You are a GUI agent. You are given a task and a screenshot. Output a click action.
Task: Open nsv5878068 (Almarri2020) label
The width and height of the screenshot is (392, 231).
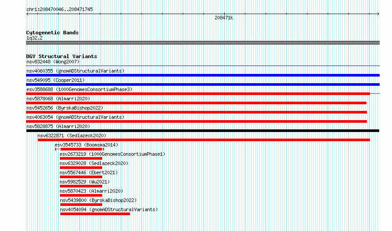[x=58, y=99]
